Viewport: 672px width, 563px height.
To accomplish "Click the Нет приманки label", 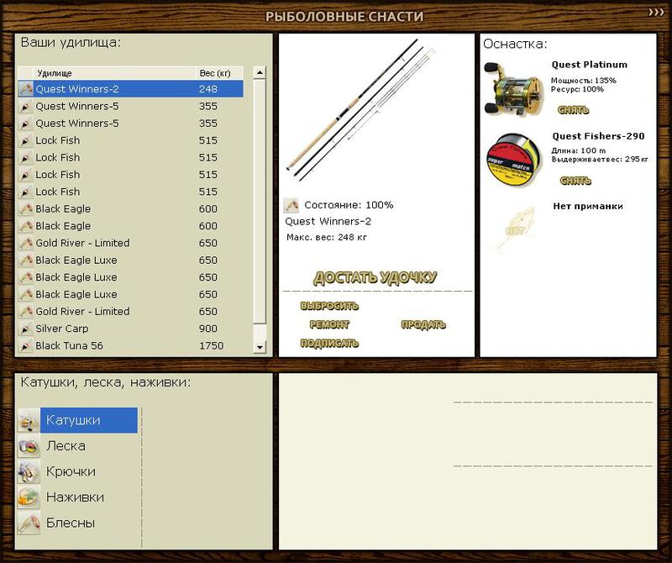I will click(588, 206).
